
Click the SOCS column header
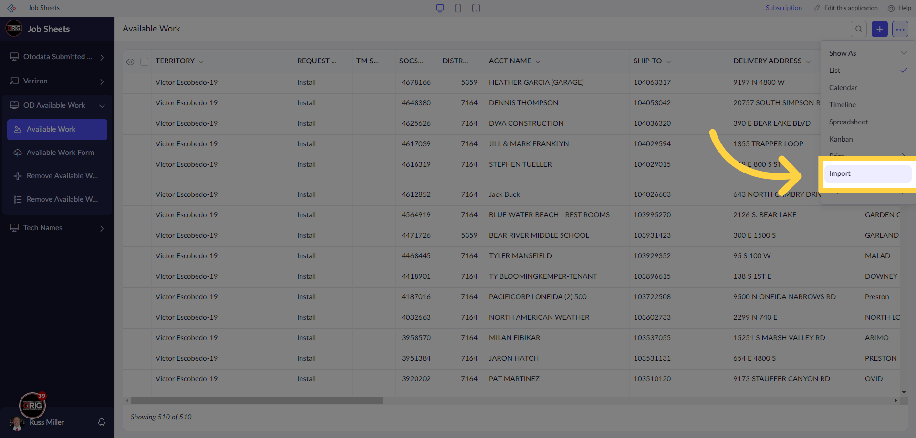pos(411,61)
